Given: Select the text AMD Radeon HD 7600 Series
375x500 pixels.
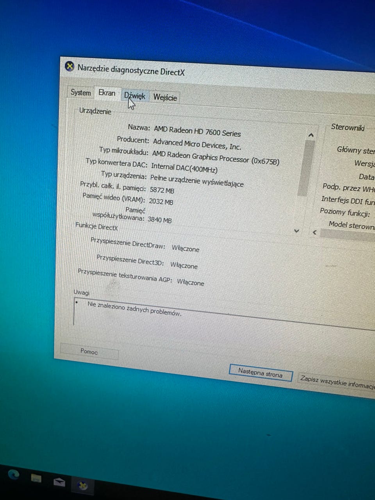Looking at the screenshot, I should pyautogui.click(x=197, y=131).
